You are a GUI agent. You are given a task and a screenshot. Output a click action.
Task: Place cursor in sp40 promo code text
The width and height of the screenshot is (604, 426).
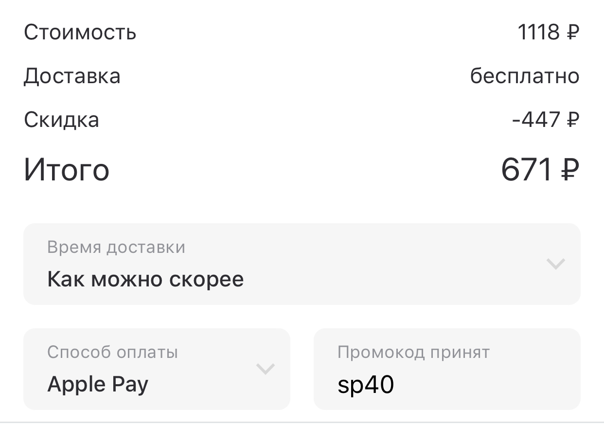point(365,385)
